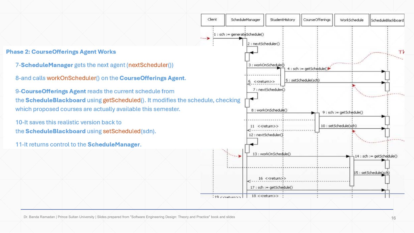Viewport: 414px width, 233px height.
Task: Select the orange "getScheduled" text in step 9
Action: [122, 100]
